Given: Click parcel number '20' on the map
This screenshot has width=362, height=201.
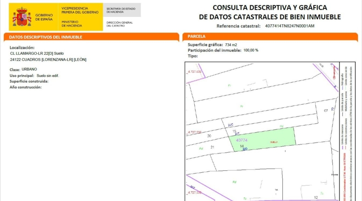Looking at the screenshot, I should point(209,136).
